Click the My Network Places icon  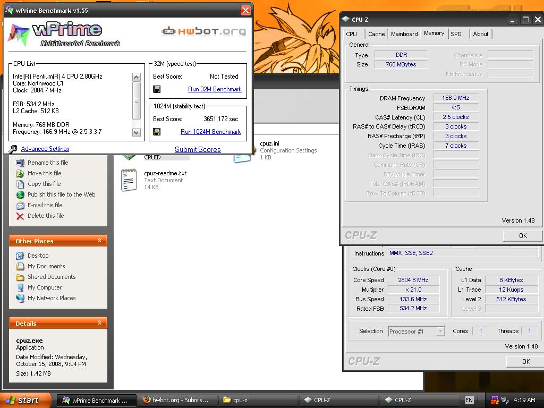tap(20, 299)
